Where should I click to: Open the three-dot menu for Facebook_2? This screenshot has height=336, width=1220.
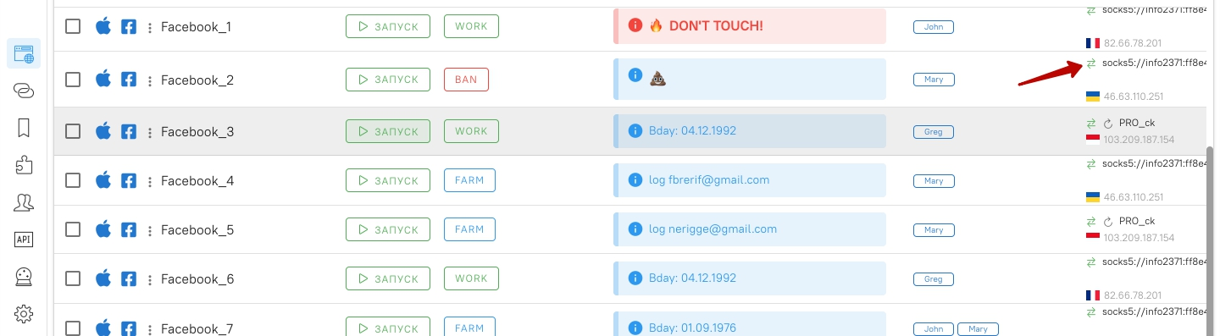point(149,80)
